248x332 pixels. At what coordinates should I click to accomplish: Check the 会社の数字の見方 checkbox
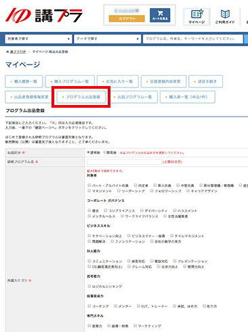click(152, 241)
